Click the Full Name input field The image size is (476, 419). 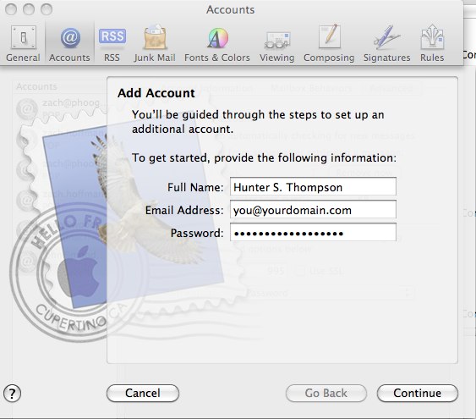tap(313, 186)
